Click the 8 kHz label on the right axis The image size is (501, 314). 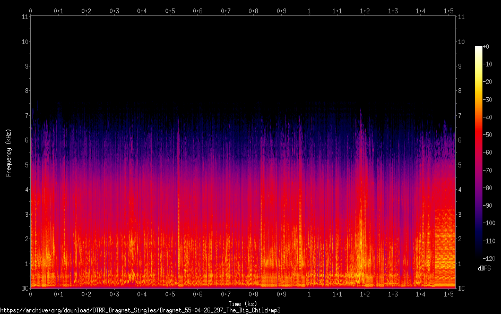pos(461,91)
